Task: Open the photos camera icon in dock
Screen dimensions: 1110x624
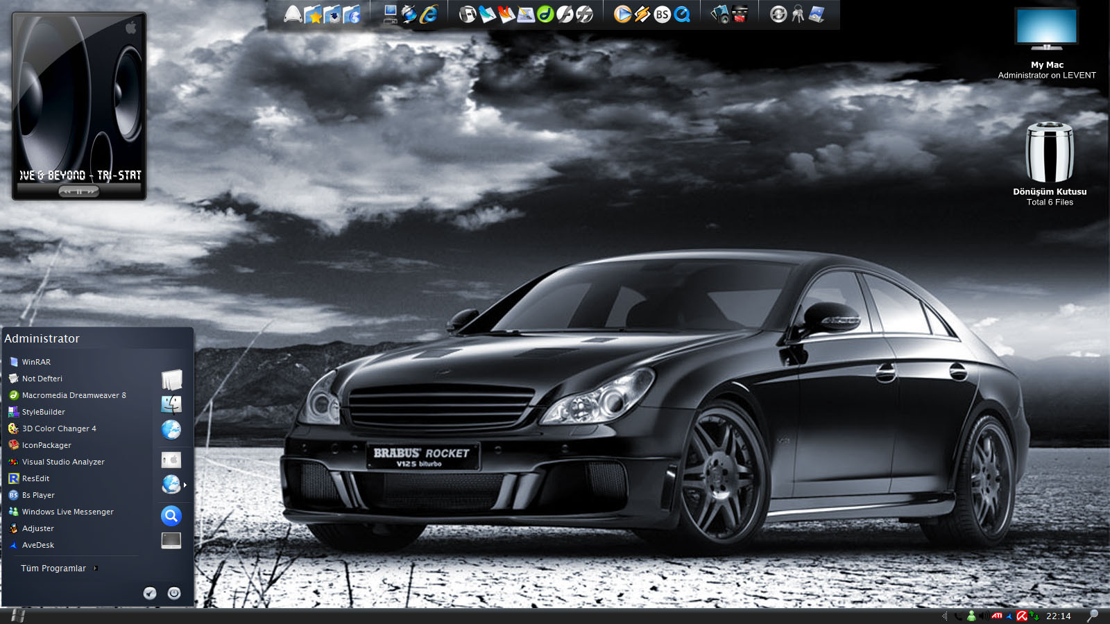Action: coord(720,14)
